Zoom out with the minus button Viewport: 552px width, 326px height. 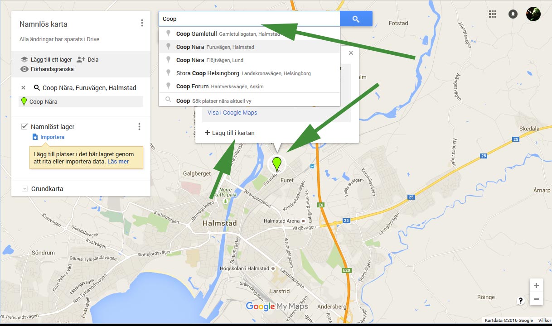(x=536, y=299)
